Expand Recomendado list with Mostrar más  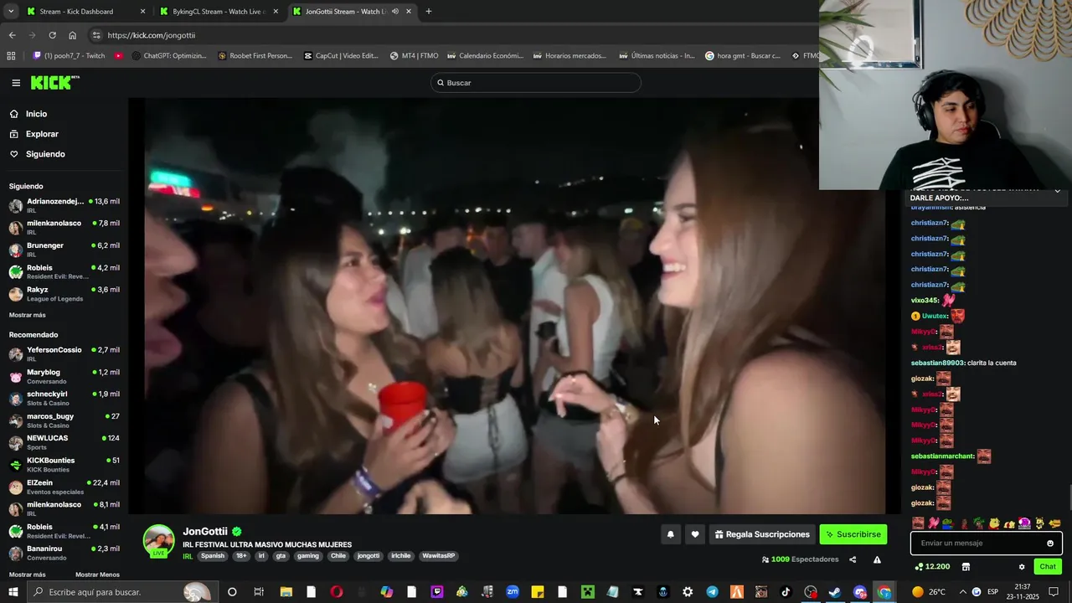click(x=28, y=575)
